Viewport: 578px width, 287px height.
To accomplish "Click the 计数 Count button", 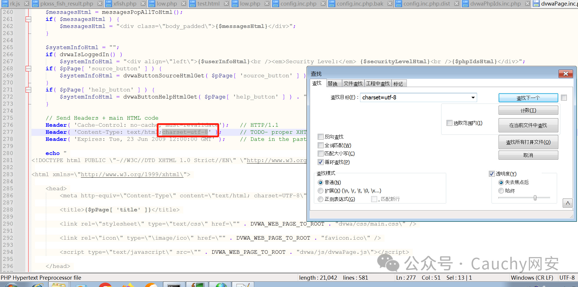I will (528, 110).
